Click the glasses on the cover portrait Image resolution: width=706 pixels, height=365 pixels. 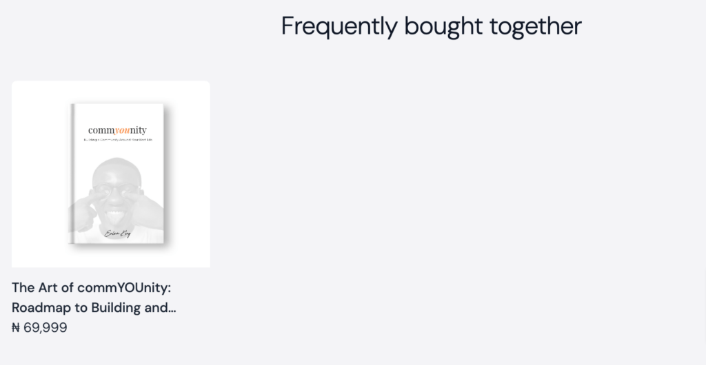point(116,189)
